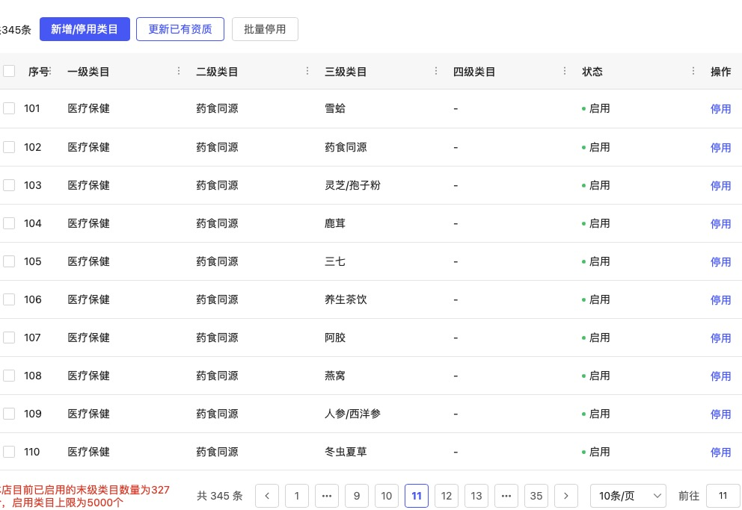The image size is (742, 510).
Task: Jump back pages via ellipsis after 1
Action: point(327,496)
